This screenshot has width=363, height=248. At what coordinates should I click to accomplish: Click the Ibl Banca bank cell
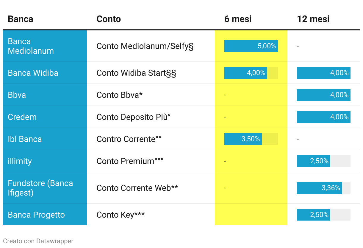25,139
